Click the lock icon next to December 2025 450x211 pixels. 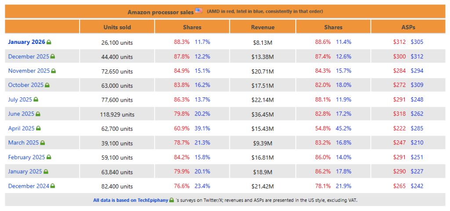click(53, 57)
